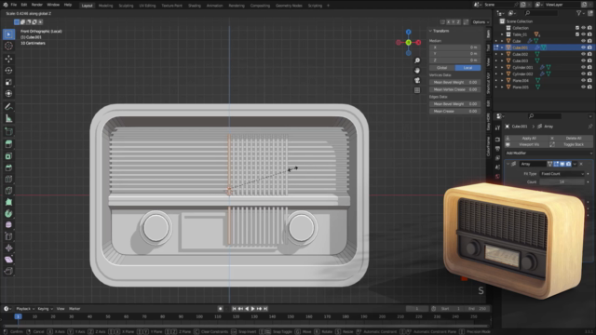Image resolution: width=596 pixels, height=335 pixels.
Task: Pick the Edge Slide tool
Action: tap(8, 236)
